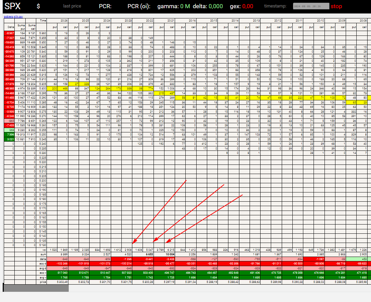Select the 20:23 time column header
The image size is (371, 302).
coord(122,20)
